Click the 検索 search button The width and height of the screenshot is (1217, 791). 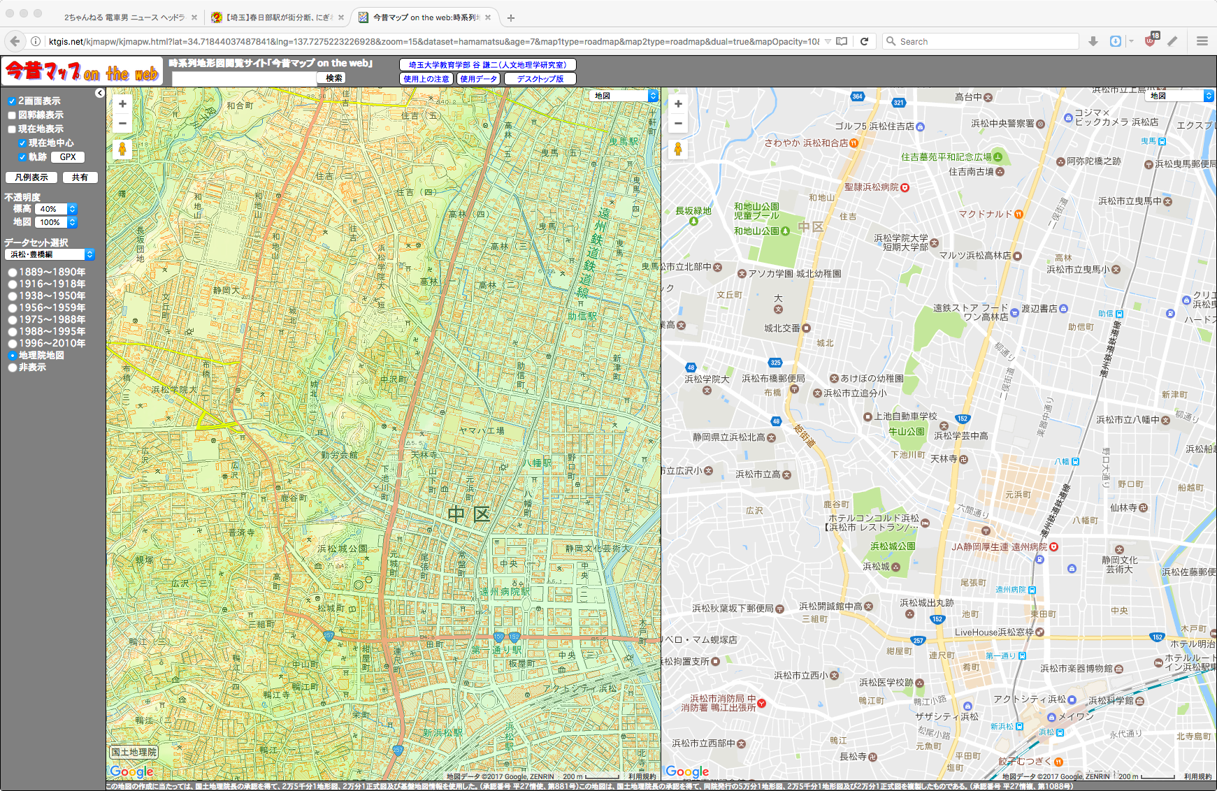(x=334, y=78)
